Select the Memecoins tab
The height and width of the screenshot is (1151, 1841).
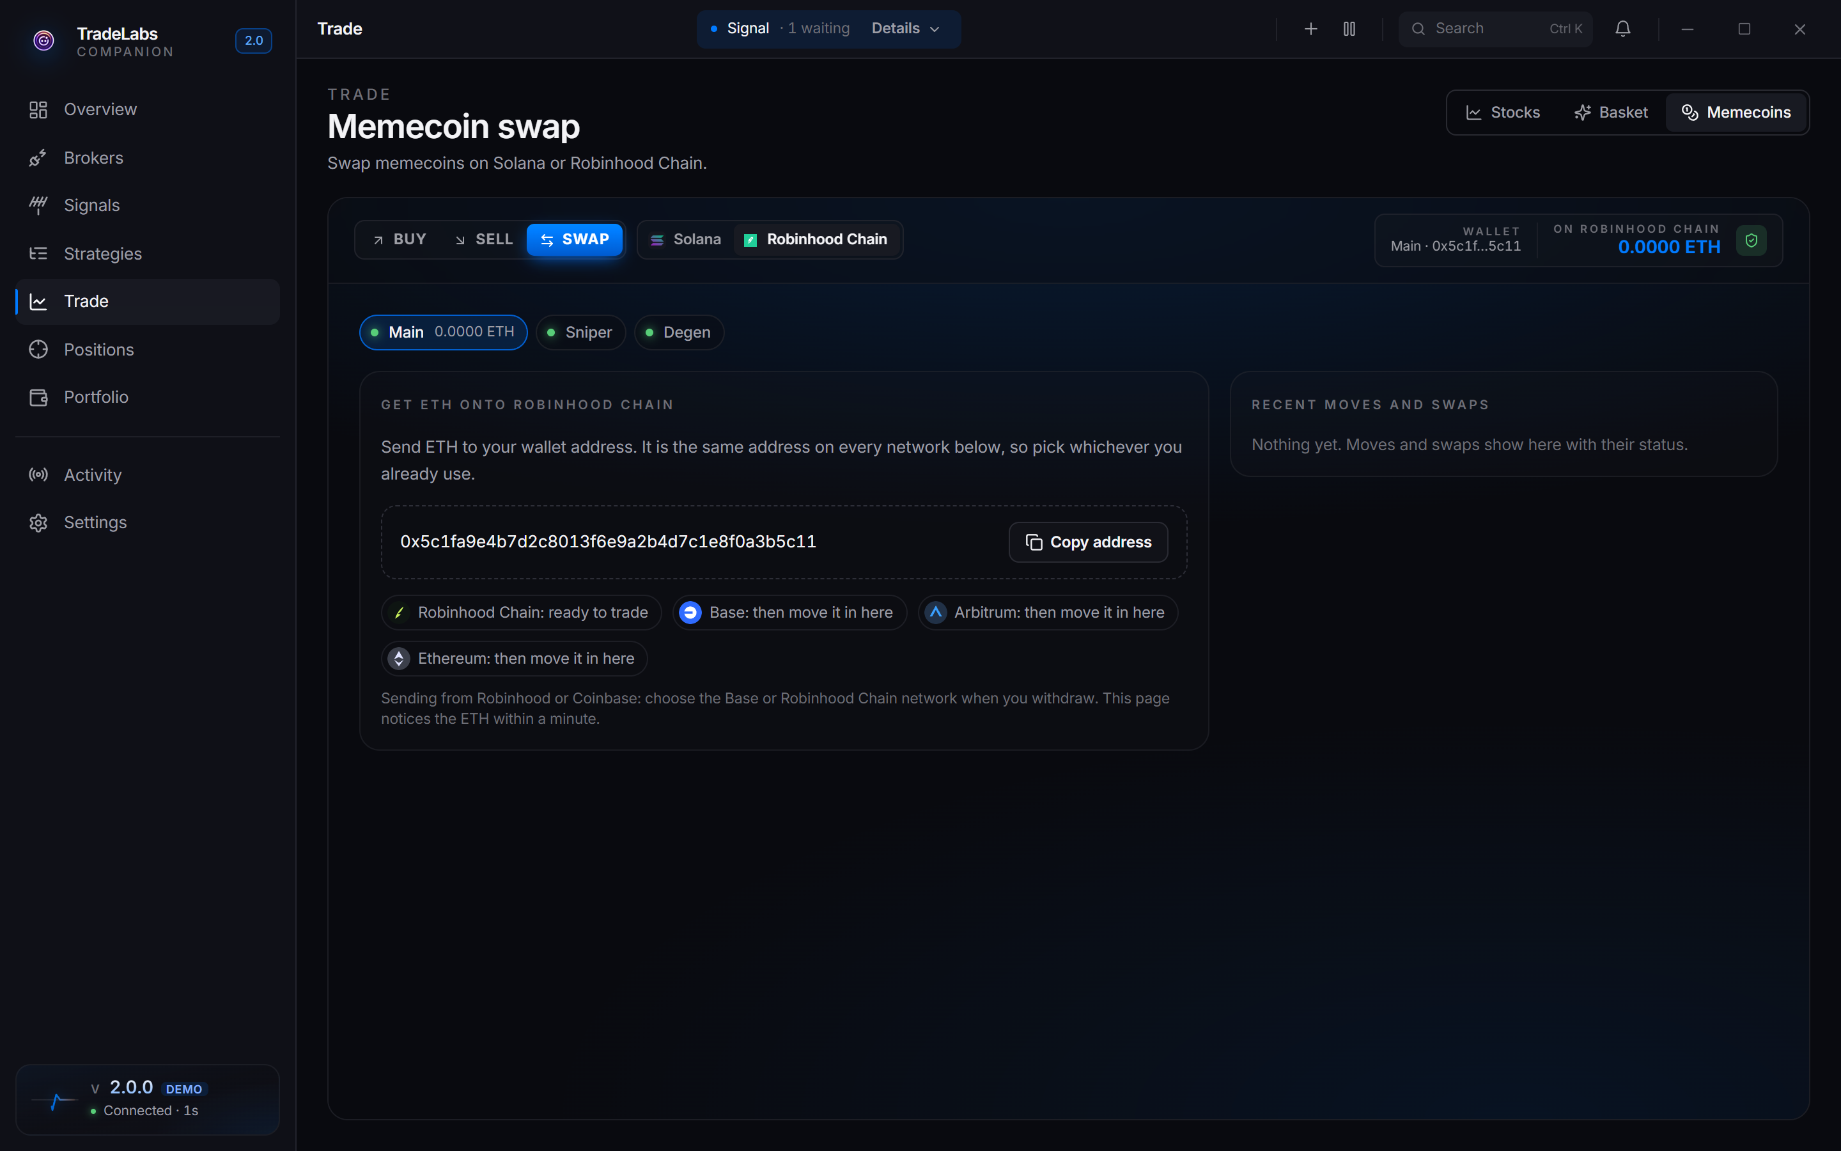coord(1736,113)
